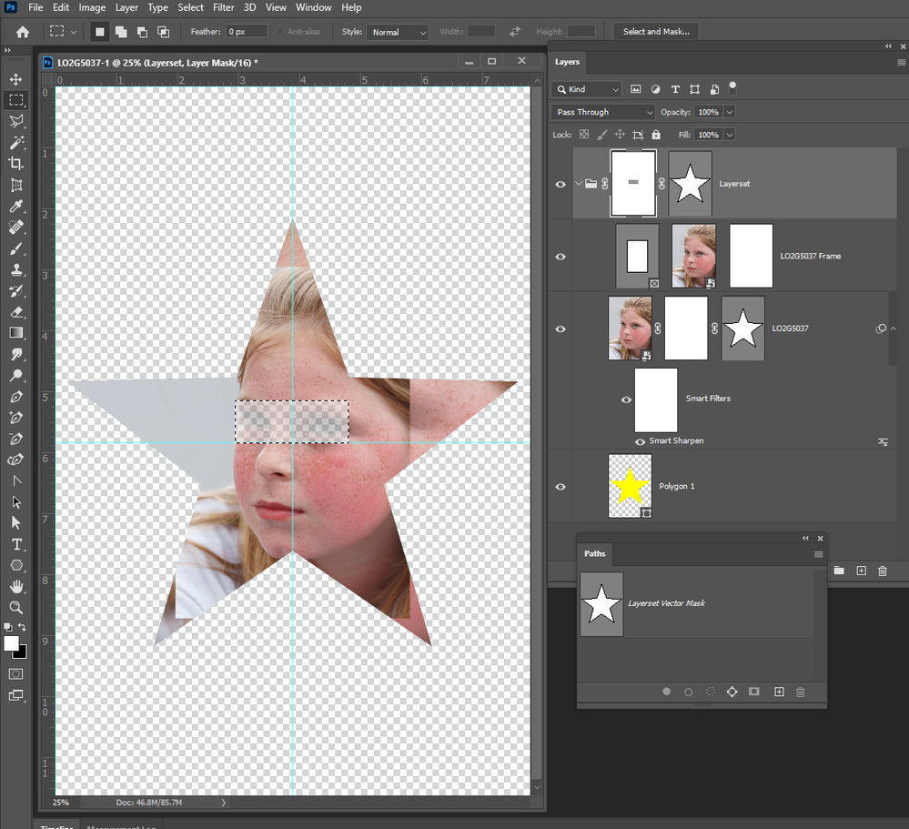Toggle visibility of LO2G5037 Frame layer

click(x=560, y=257)
